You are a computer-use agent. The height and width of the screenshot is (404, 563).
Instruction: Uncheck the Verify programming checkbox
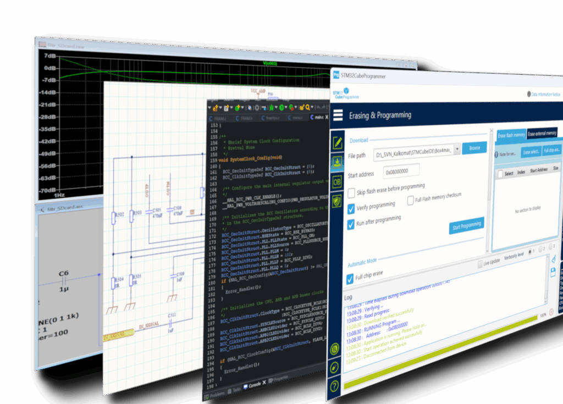click(351, 208)
